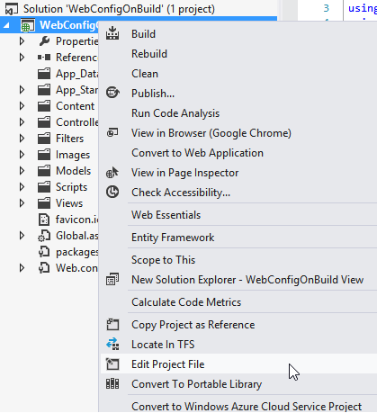This screenshot has width=377, height=413.
Task: Click the Publish globe icon
Action: pos(112,93)
